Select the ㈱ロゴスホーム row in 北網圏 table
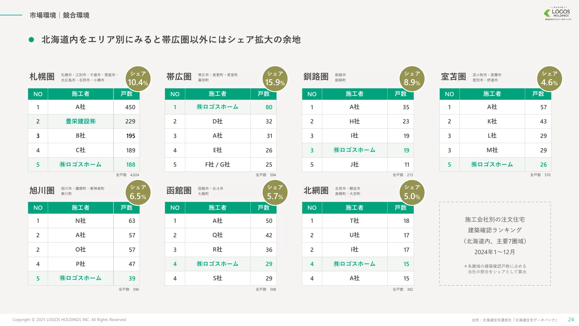The height and width of the screenshot is (326, 579). click(355, 264)
